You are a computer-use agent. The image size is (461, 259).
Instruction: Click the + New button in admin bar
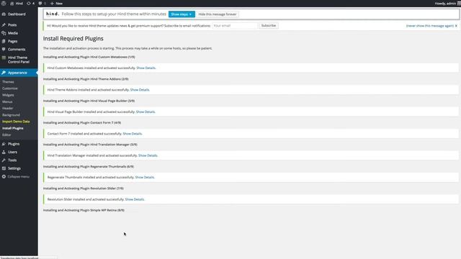pos(56,3)
